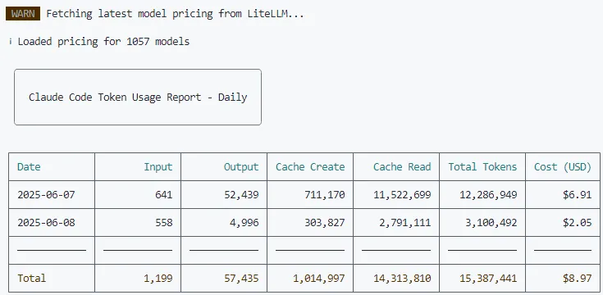The height and width of the screenshot is (295, 603).
Task: Click the $8.97 total cost
Action: coord(578,278)
